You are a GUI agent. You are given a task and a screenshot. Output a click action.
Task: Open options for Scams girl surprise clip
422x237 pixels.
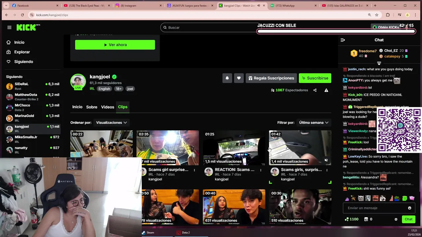(x=194, y=170)
